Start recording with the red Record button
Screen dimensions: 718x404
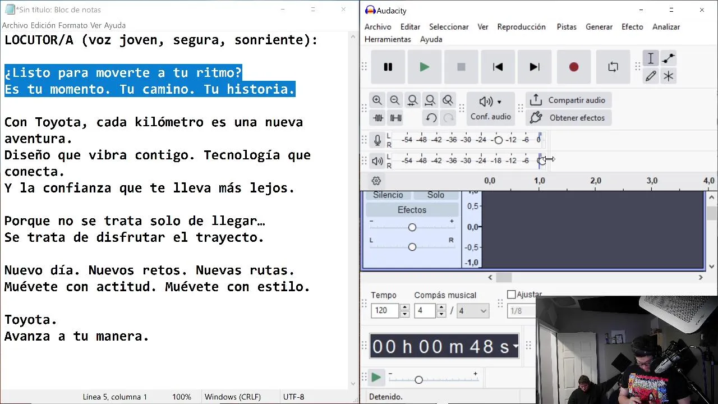tap(573, 67)
